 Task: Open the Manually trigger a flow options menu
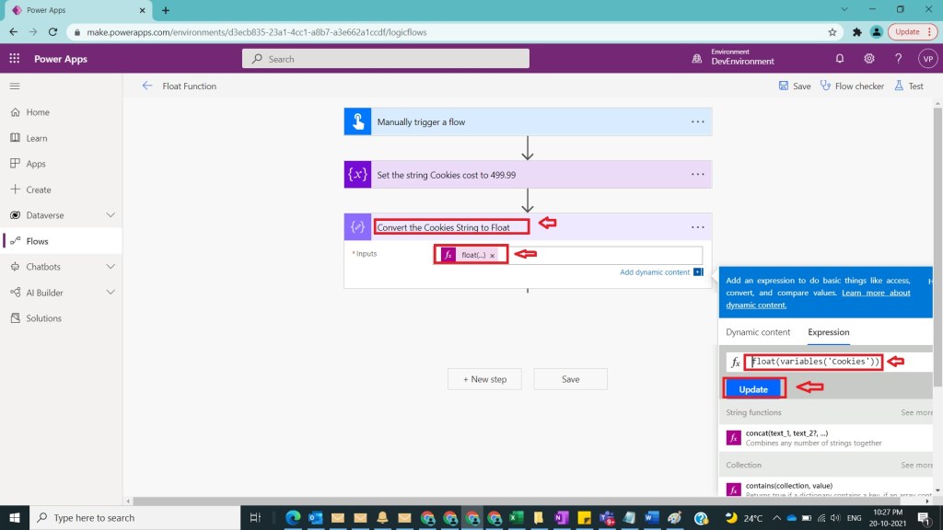tap(698, 121)
